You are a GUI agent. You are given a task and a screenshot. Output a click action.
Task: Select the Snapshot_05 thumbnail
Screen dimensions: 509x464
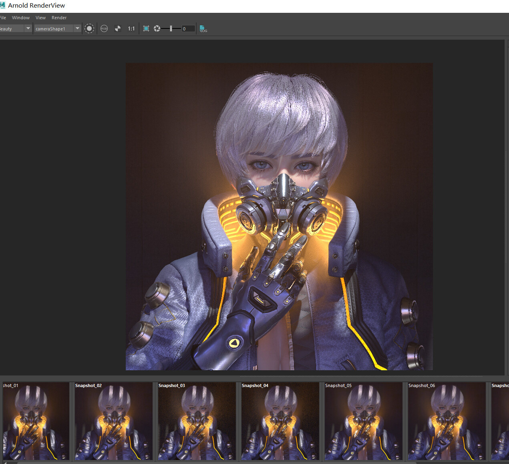[363, 421]
